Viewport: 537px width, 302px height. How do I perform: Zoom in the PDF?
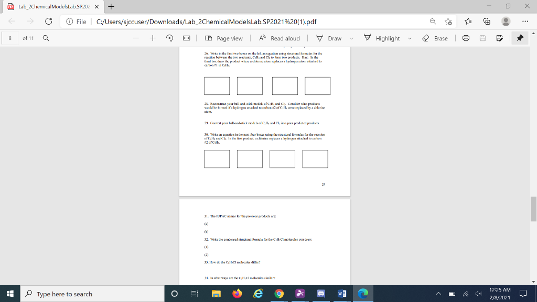[x=153, y=38]
